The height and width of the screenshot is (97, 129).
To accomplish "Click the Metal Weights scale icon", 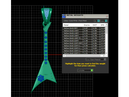I will (64, 16).
